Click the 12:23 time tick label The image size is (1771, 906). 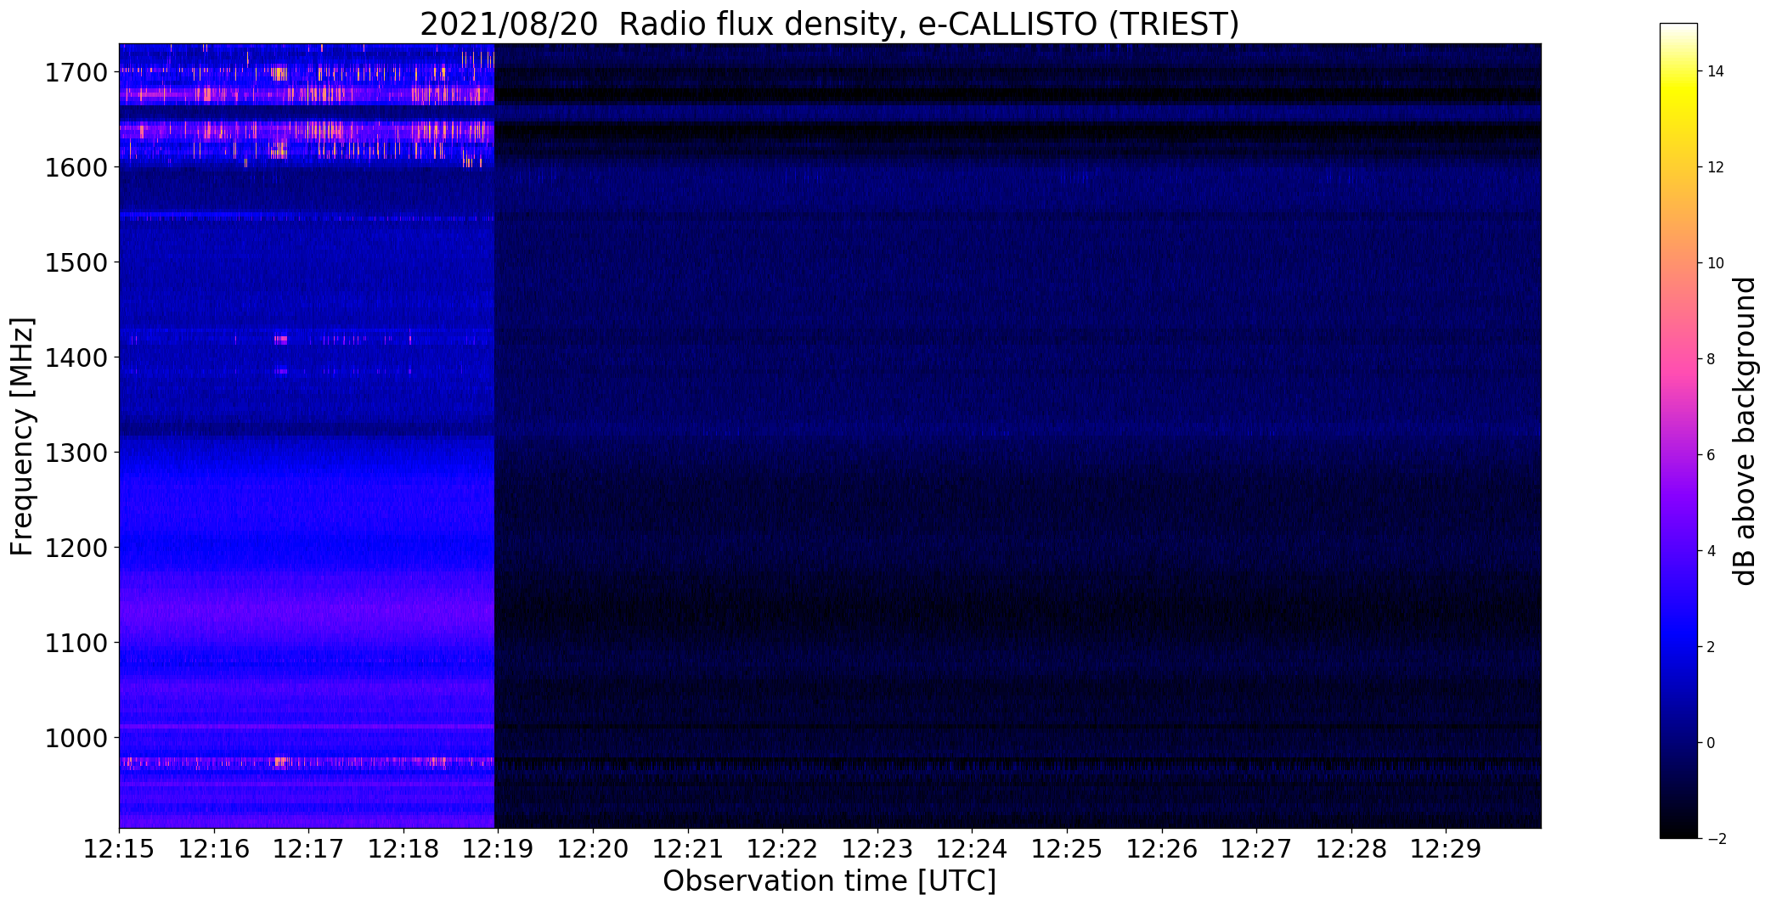pyautogui.click(x=877, y=849)
